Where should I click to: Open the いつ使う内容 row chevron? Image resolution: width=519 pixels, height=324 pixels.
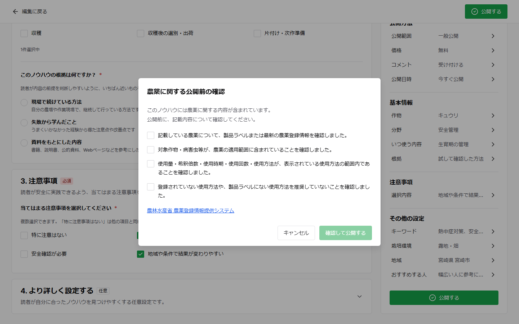(x=493, y=144)
